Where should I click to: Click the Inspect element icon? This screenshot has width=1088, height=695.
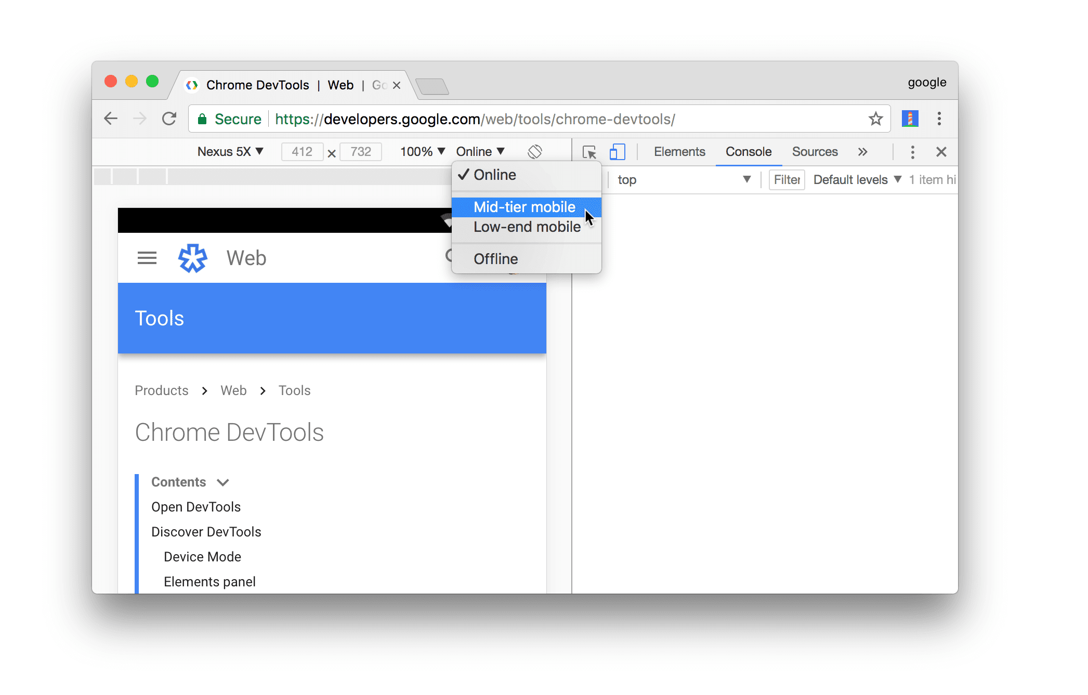[x=588, y=152]
